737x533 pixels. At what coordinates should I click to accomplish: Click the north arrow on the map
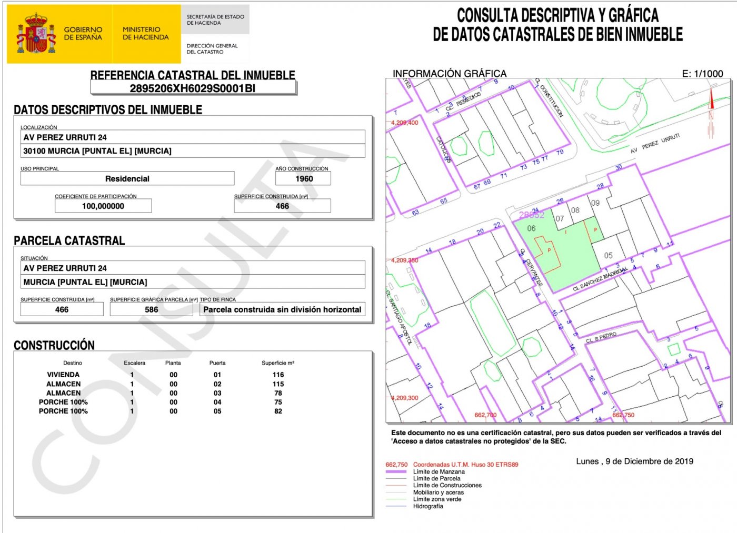pos(711,113)
